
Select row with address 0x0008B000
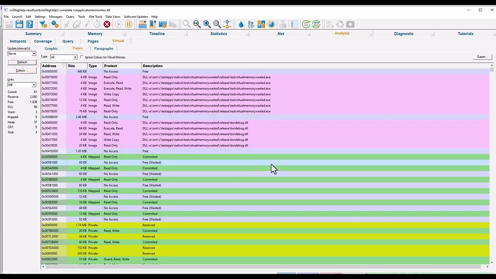[265, 117]
